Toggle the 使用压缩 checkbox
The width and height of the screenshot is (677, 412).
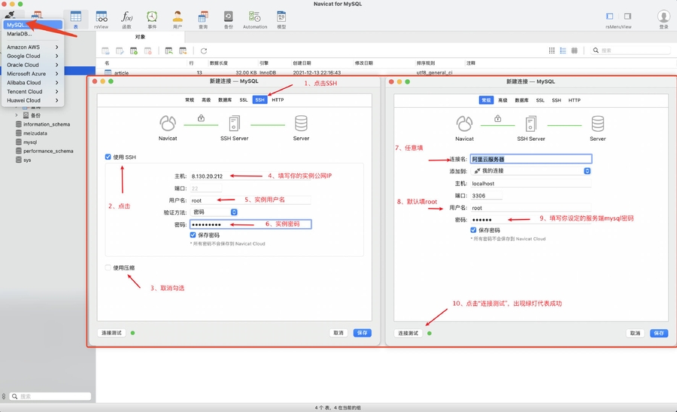coord(108,267)
